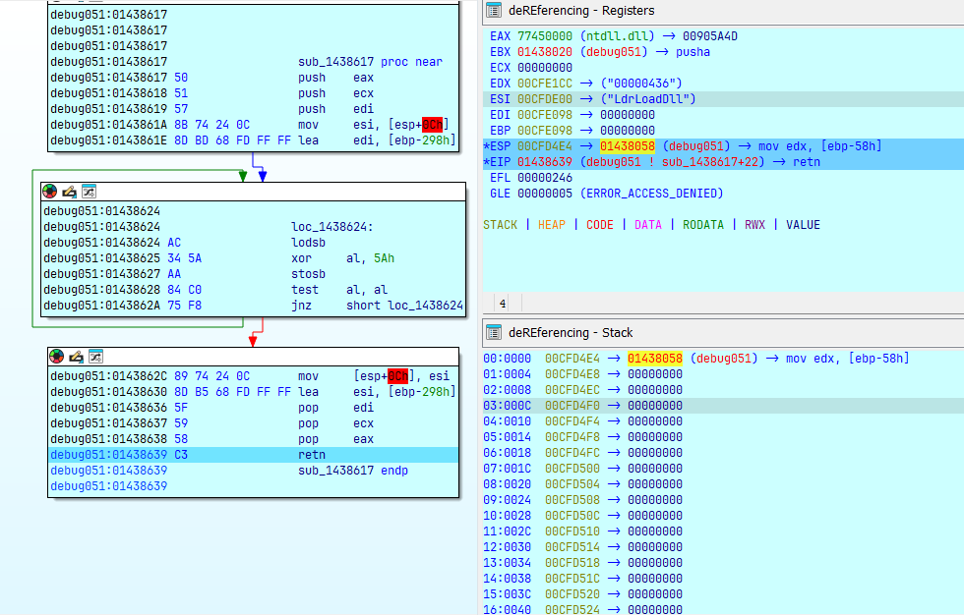The image size is (964, 615).
Task: Click pencil icon on the retn block header
Action: point(76,357)
